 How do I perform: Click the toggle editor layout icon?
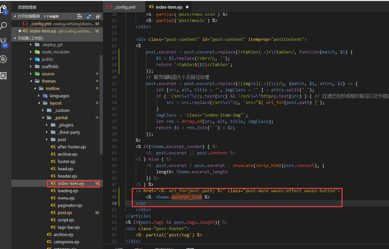[x=80, y=16]
